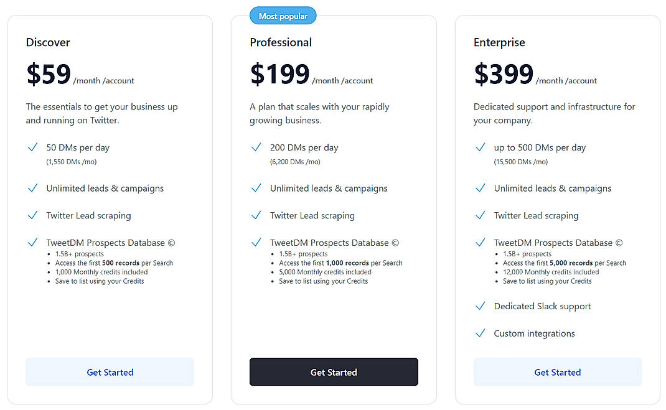The image size is (666, 410).
Task: Click the checkmark beside TweetDM Prospects Database in Enterprise
Action: coord(480,243)
